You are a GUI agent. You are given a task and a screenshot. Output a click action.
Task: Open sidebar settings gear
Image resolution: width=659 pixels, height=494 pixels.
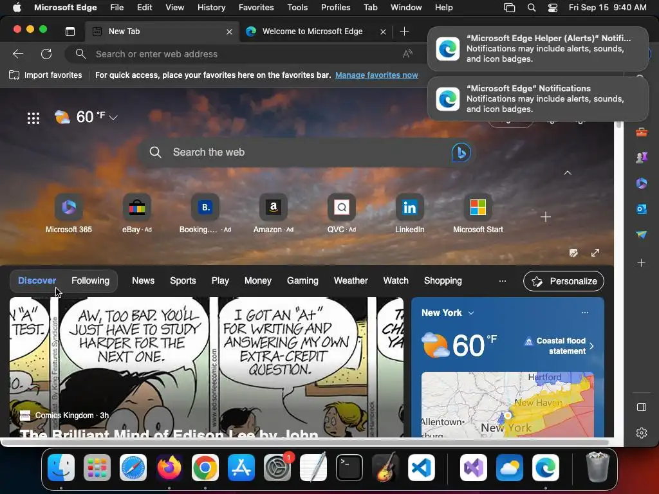(642, 433)
